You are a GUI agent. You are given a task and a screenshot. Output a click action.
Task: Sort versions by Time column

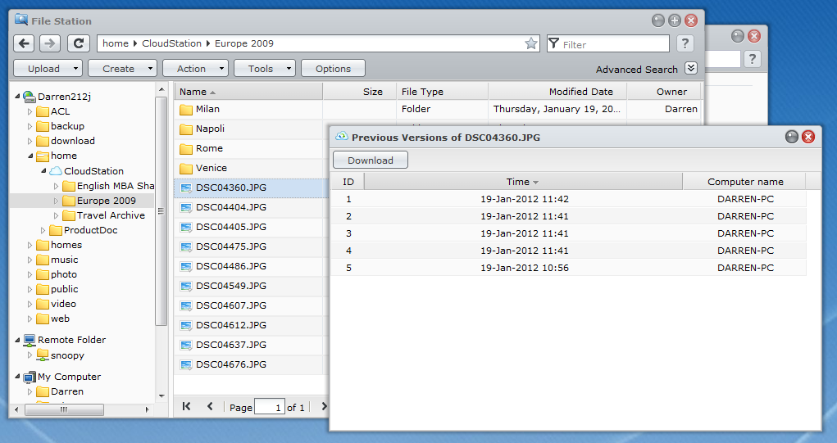tap(522, 182)
